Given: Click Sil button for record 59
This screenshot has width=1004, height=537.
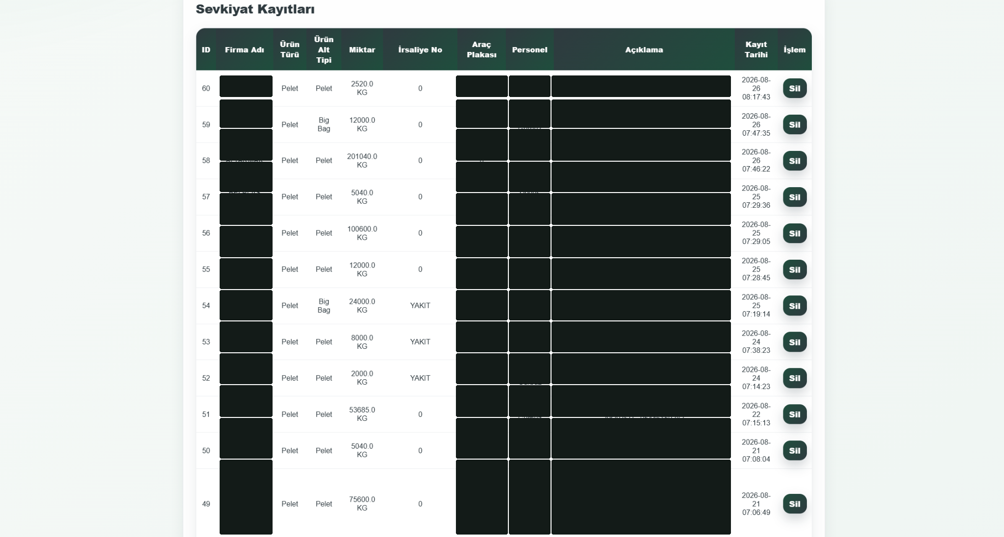Looking at the screenshot, I should [795, 124].
